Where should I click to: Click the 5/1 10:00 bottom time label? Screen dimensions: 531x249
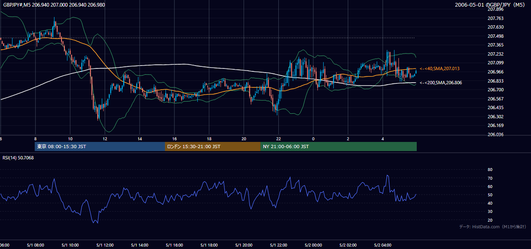tap(70, 245)
